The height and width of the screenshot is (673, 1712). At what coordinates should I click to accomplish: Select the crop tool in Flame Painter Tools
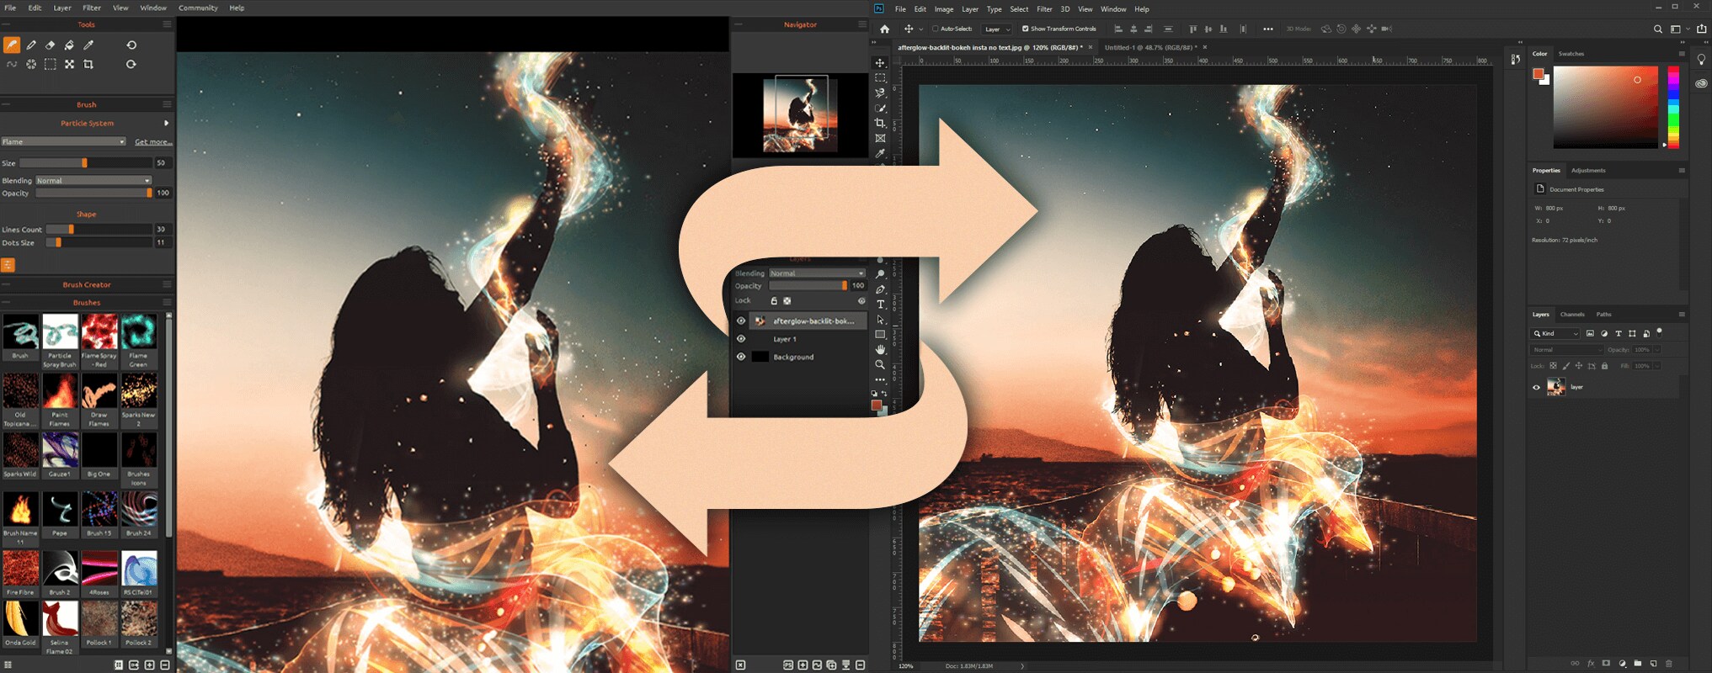tap(88, 64)
